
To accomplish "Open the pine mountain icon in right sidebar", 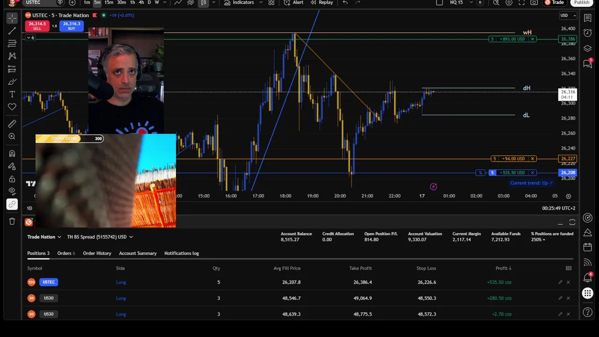I will [587, 233].
